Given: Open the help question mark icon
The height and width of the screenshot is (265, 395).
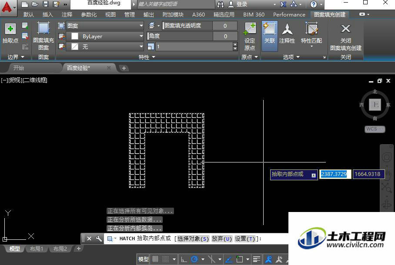Looking at the screenshot, I should 313,4.
